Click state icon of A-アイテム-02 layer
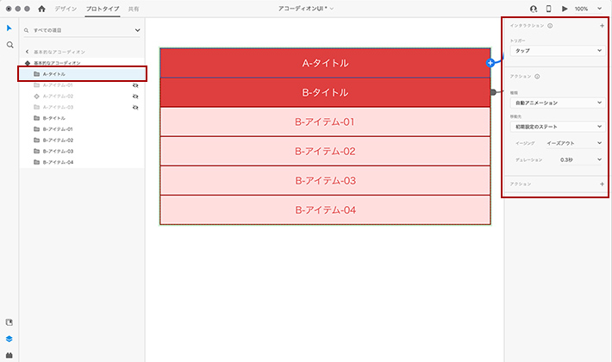Screen dimensions: 612x362 (37, 96)
